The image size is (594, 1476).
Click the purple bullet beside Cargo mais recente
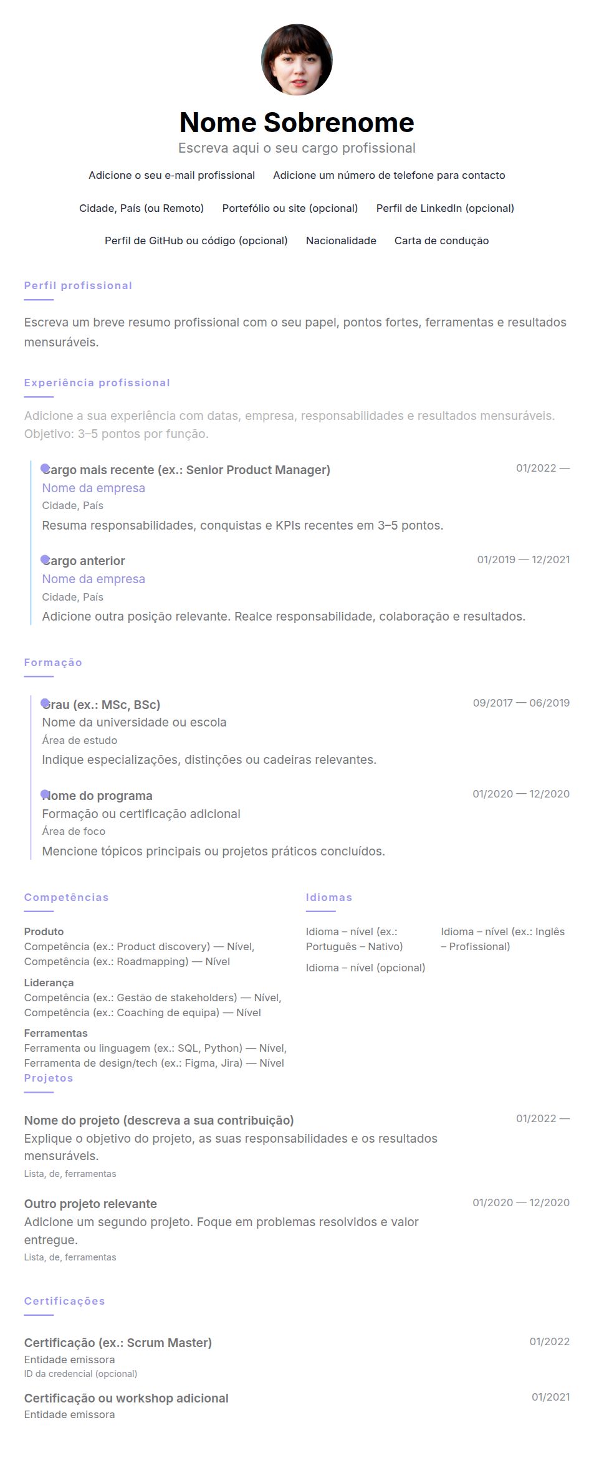point(45,469)
